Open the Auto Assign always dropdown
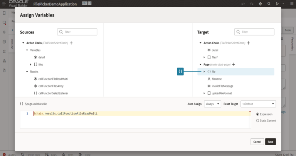The height and width of the screenshot is (156, 296). 212,104
